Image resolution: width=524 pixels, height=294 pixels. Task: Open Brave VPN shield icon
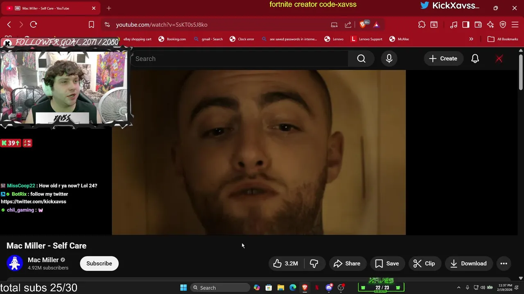click(x=503, y=24)
